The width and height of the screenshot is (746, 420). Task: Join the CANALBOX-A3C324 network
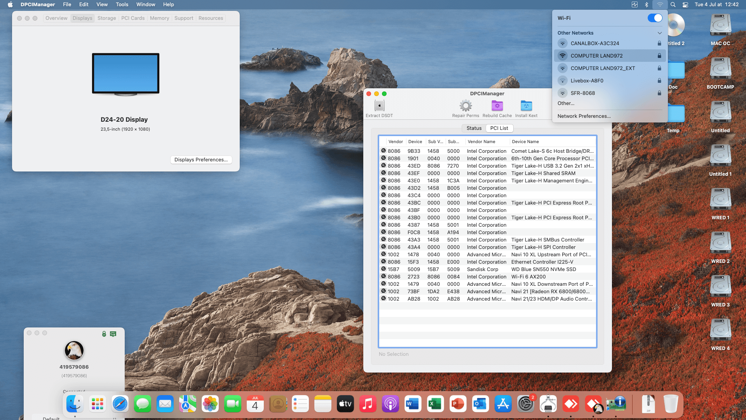[610, 43]
